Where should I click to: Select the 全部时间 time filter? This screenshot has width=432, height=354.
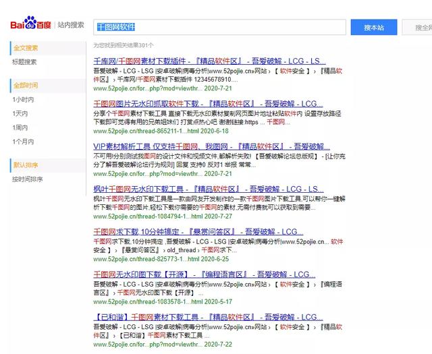pos(26,86)
